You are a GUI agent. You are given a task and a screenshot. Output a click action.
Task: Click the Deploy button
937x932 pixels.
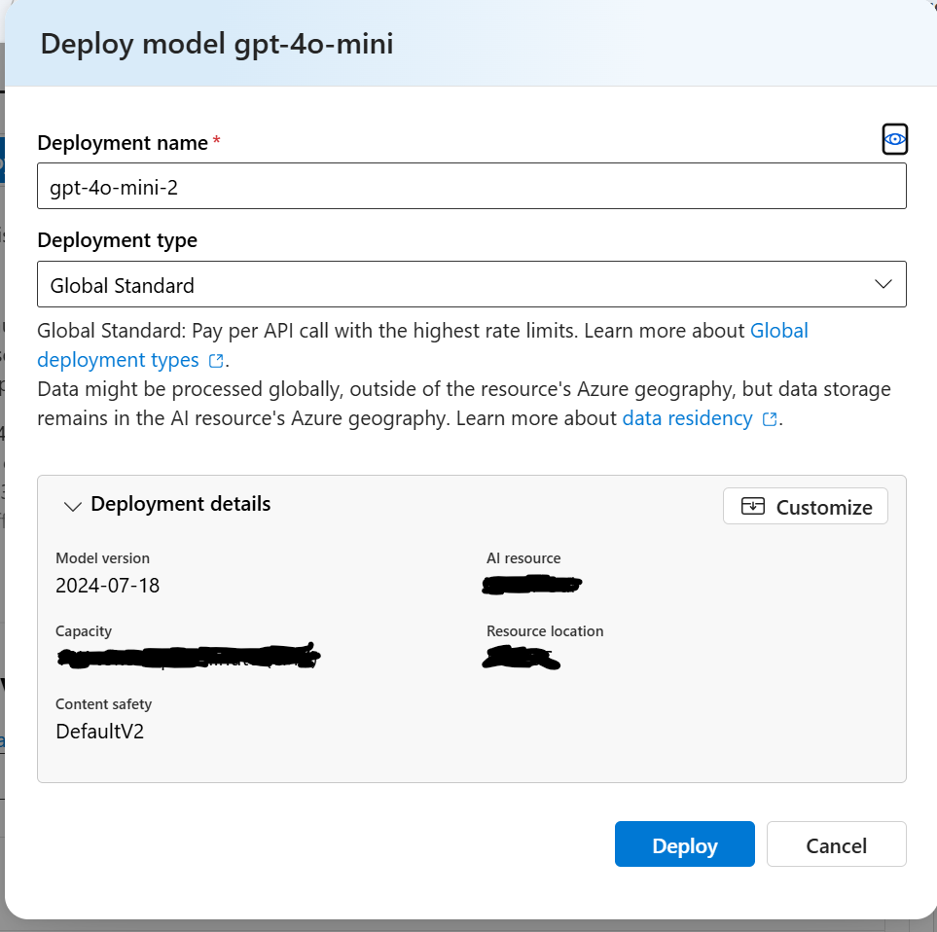684,844
